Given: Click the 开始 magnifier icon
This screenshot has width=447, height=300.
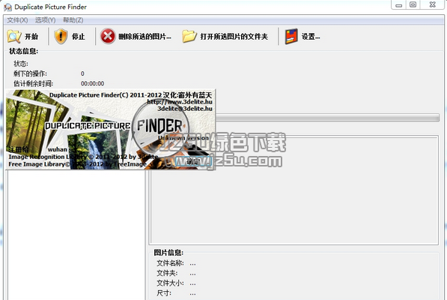Looking at the screenshot, I should (x=14, y=37).
